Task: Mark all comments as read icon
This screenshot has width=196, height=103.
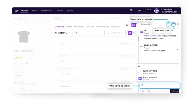Action: click(173, 24)
